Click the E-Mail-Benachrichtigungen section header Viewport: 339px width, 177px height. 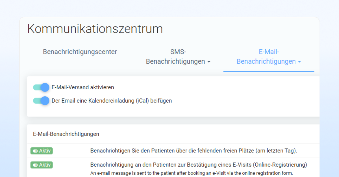click(66, 134)
